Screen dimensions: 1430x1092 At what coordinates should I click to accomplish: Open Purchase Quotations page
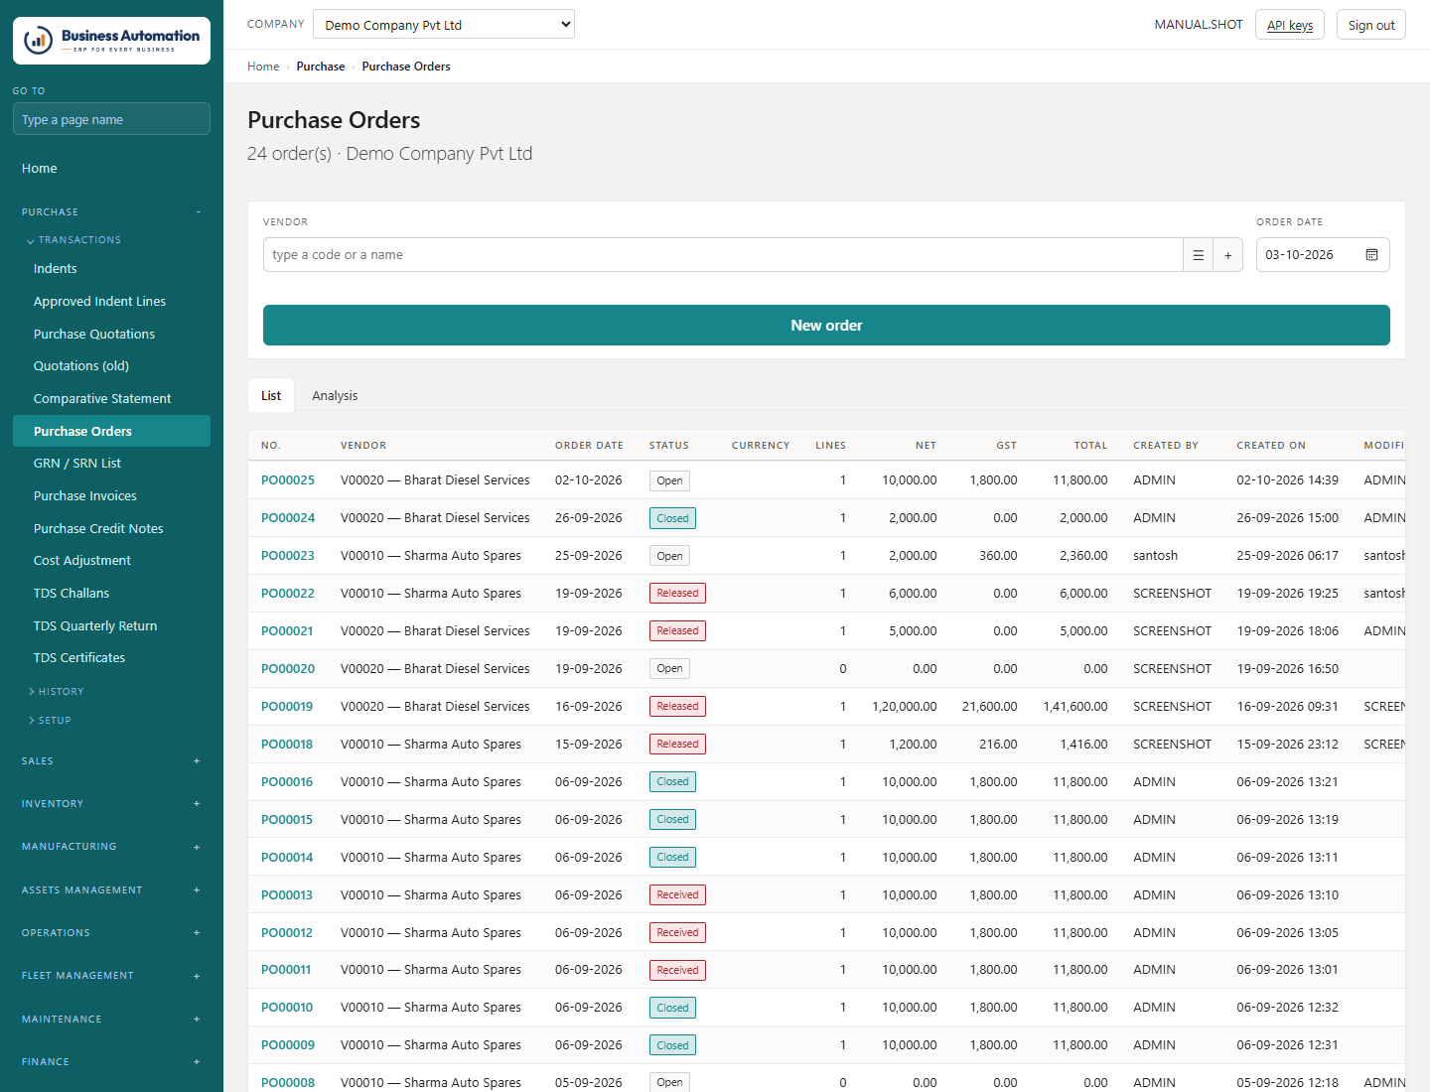point(111,335)
